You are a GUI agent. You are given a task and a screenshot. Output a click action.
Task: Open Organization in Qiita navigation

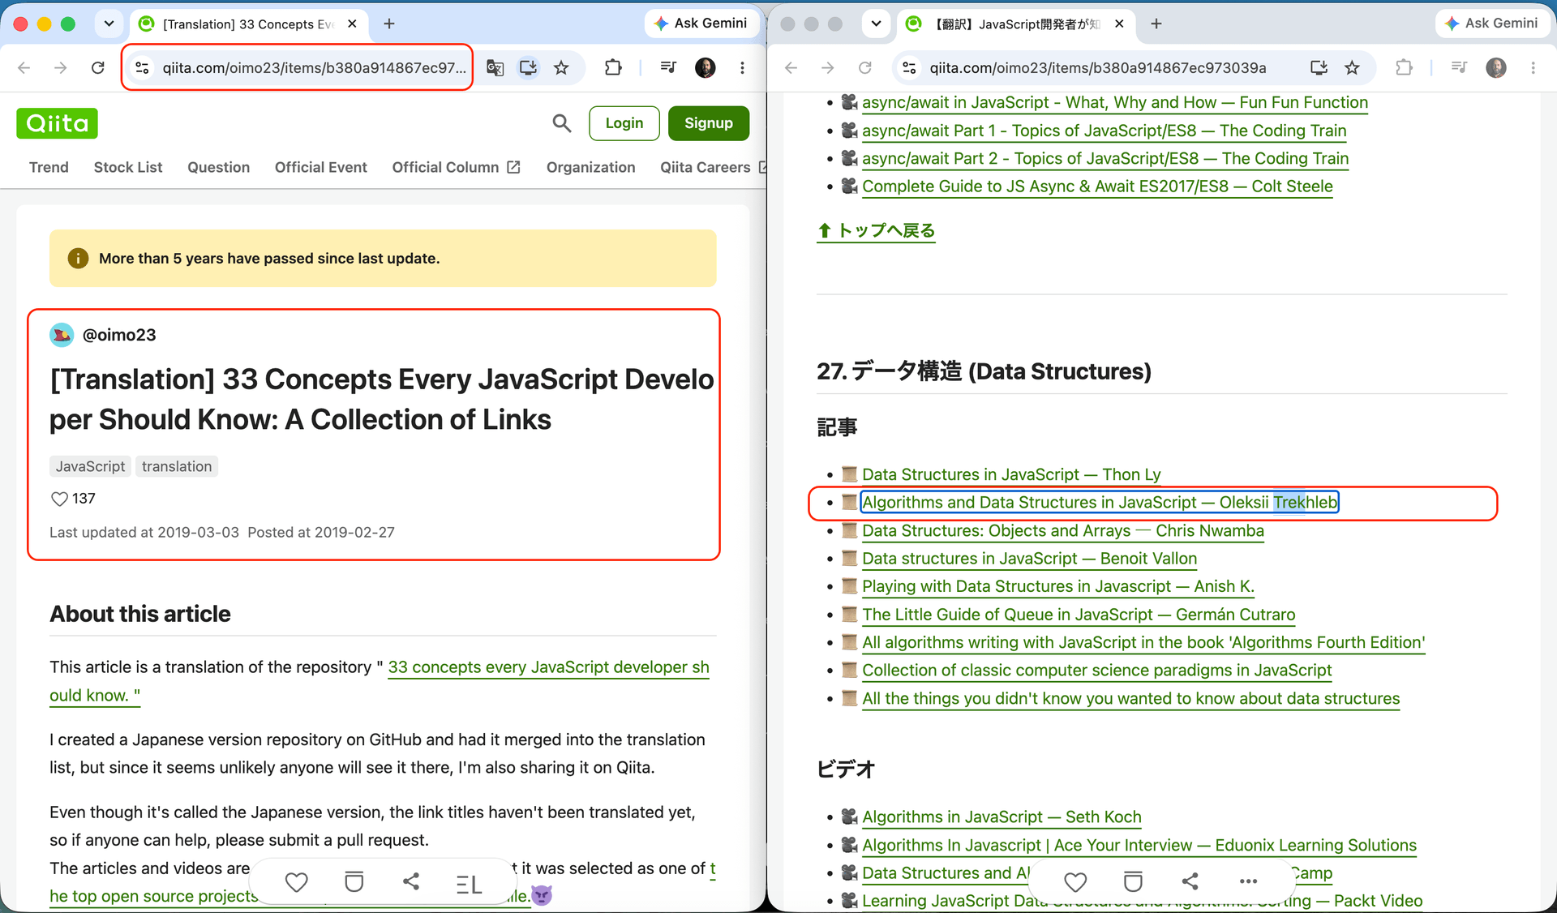[591, 167]
